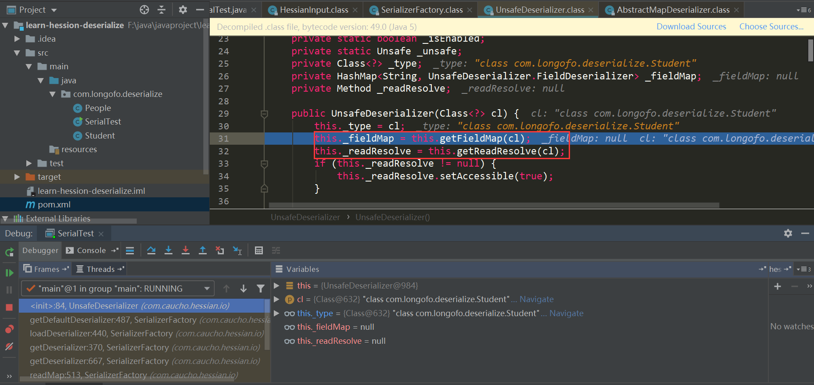
Task: Click the Step Over debugger icon
Action: point(151,250)
